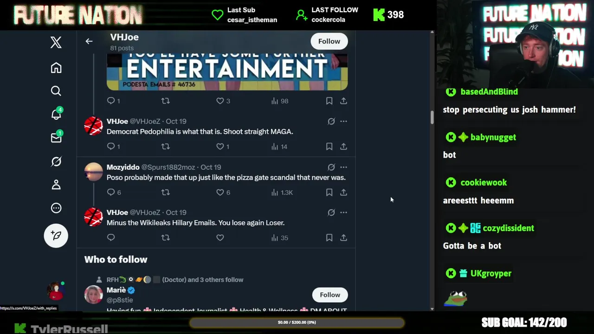Bookmark Mozyiddo's pizza gate post
Image resolution: width=594 pixels, height=334 pixels.
pos(329,192)
